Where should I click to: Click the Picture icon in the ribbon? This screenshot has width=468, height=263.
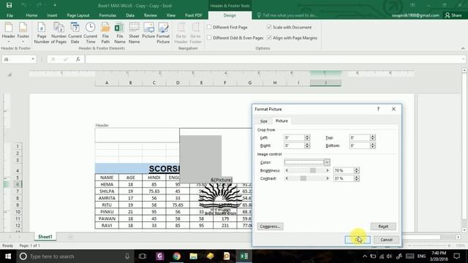[x=148, y=31]
